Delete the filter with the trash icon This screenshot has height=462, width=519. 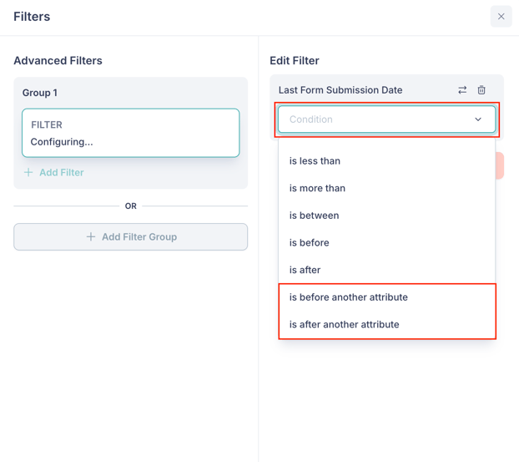(481, 90)
